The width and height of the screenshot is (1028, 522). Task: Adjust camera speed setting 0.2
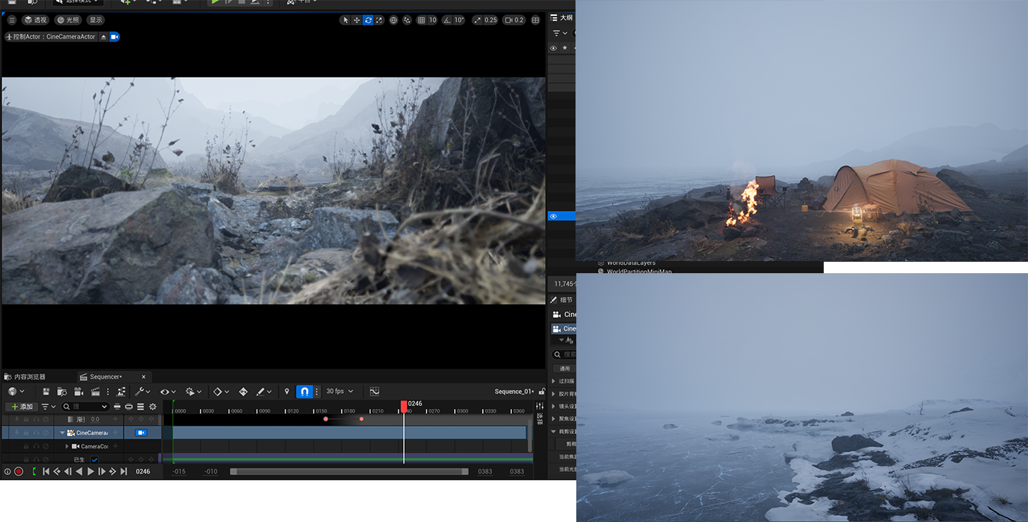[x=514, y=20]
